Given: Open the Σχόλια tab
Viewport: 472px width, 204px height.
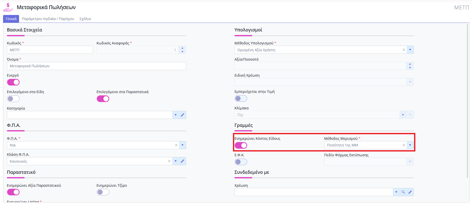Looking at the screenshot, I should pyautogui.click(x=85, y=19).
